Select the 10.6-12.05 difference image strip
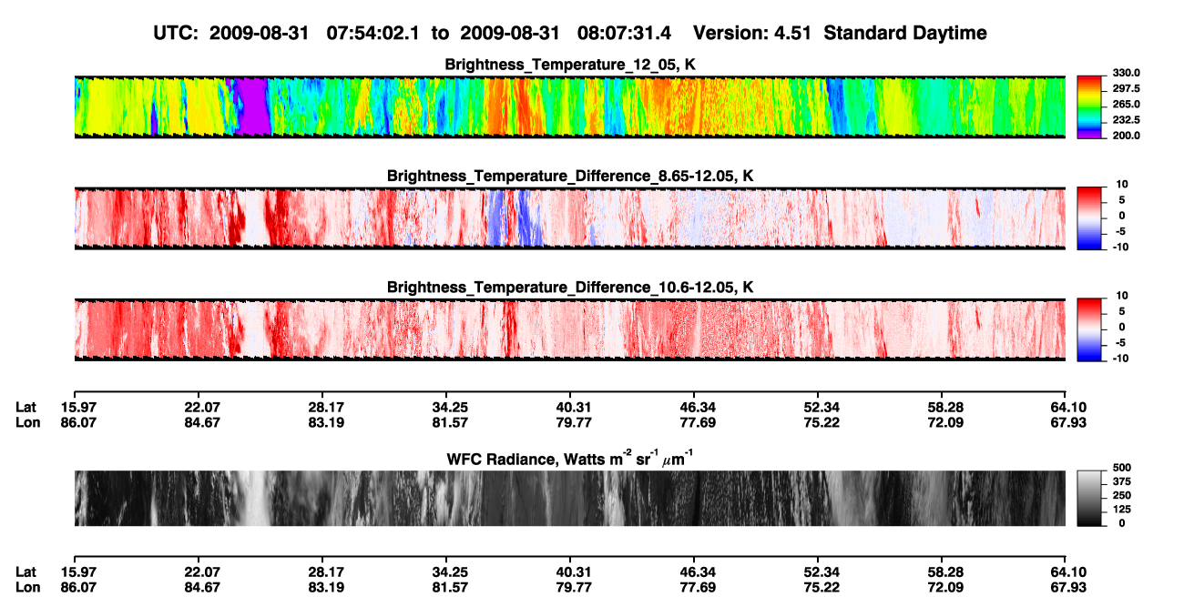Image resolution: width=1184 pixels, height=607 pixels. coord(569,329)
